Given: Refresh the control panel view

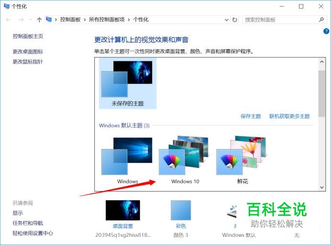Looking at the screenshot, I should coord(235,20).
